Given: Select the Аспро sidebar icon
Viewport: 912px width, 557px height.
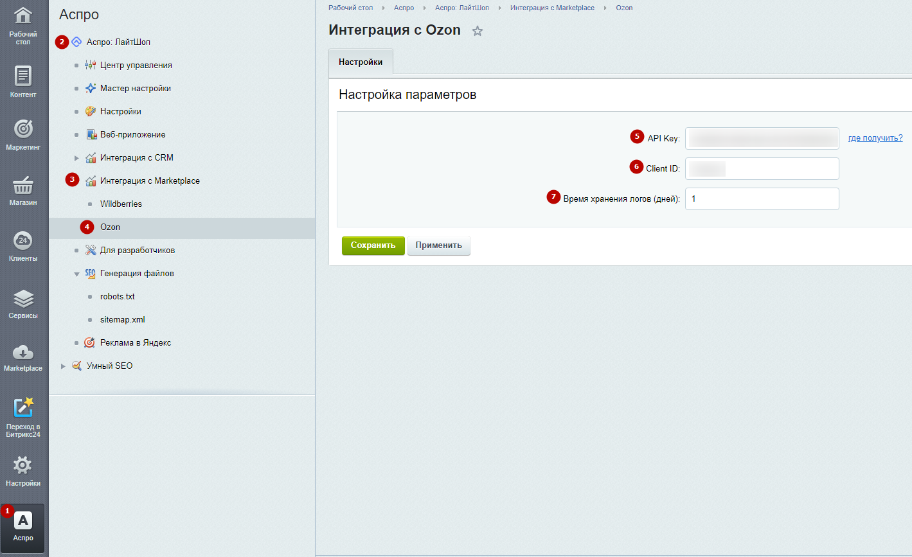Looking at the screenshot, I should click(23, 520).
